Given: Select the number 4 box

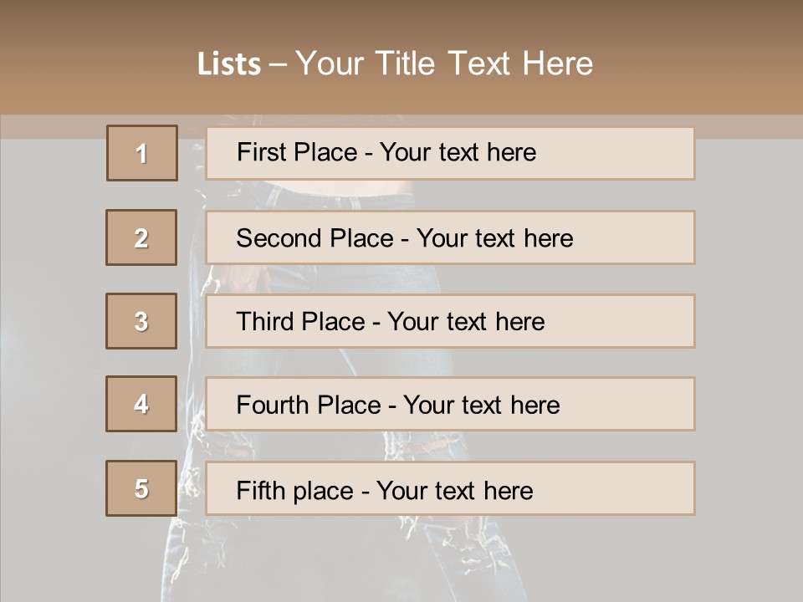Looking at the screenshot, I should pyautogui.click(x=141, y=404).
